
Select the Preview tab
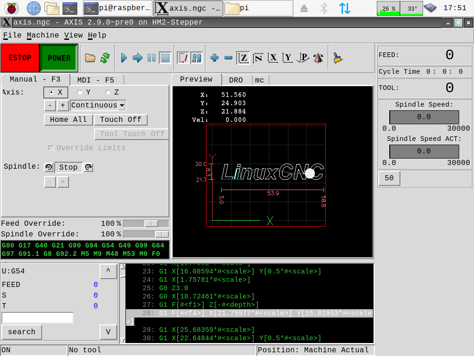196,79
